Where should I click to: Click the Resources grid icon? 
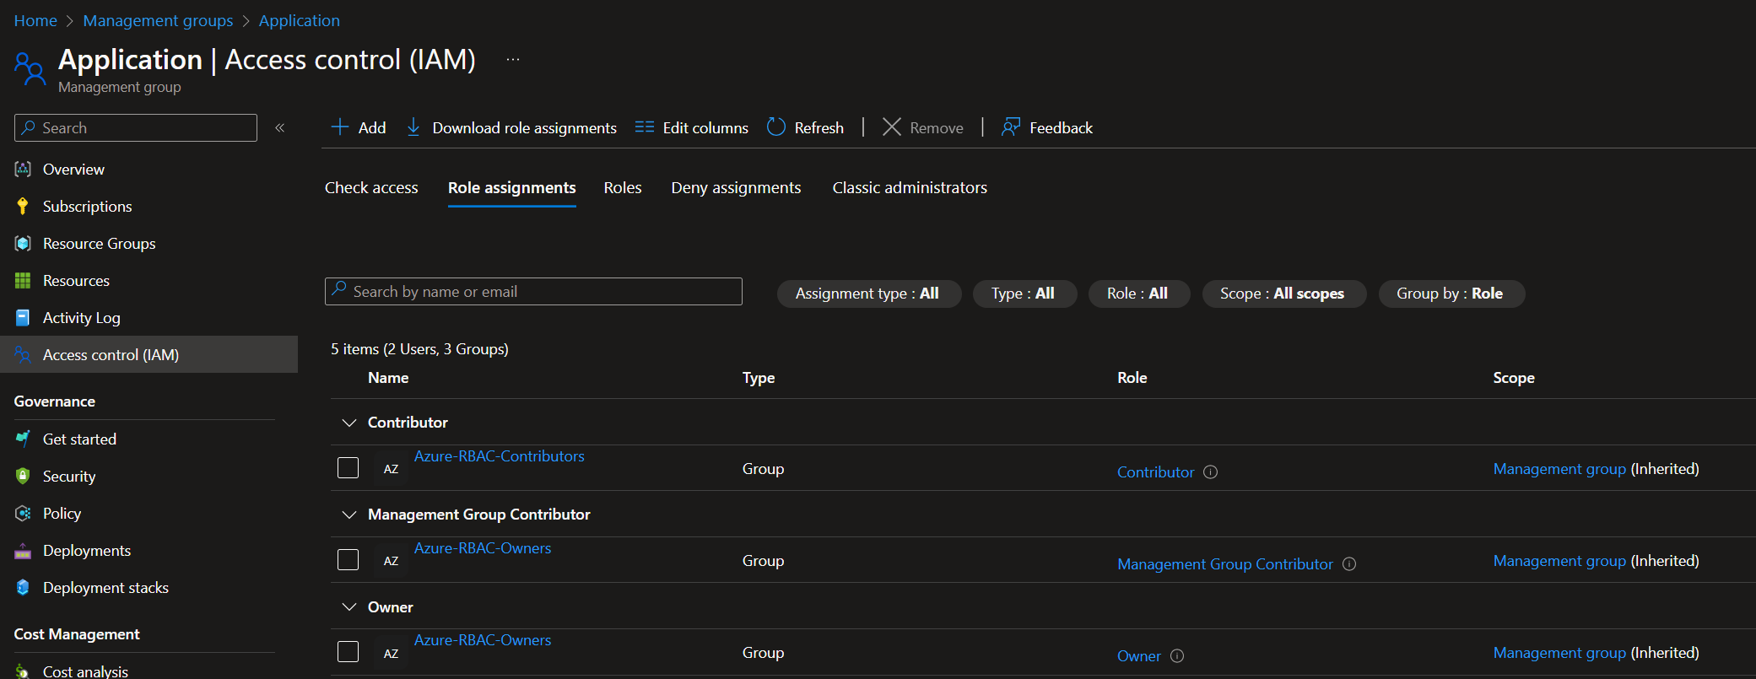[23, 281]
